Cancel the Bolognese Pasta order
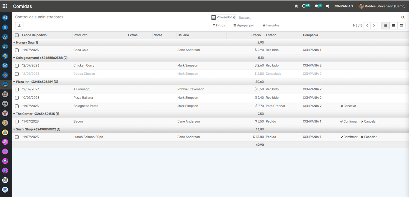Screen dimensions: 409x197 (348, 106)
